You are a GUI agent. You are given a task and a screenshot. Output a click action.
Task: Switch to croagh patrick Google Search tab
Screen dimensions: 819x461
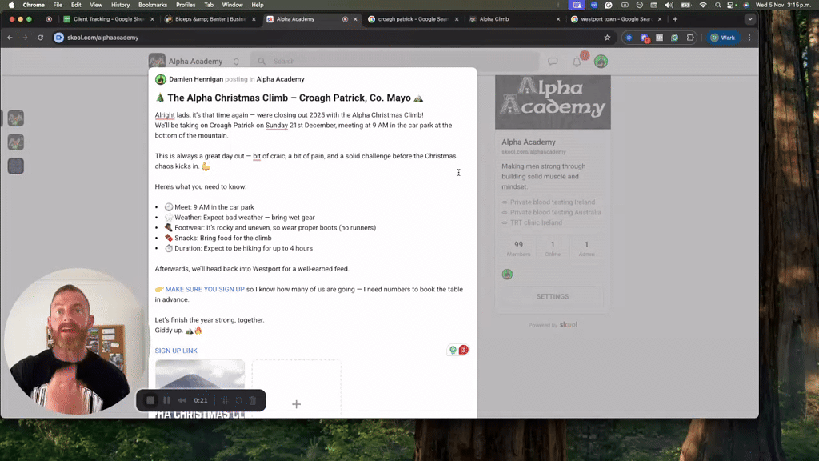click(x=413, y=19)
